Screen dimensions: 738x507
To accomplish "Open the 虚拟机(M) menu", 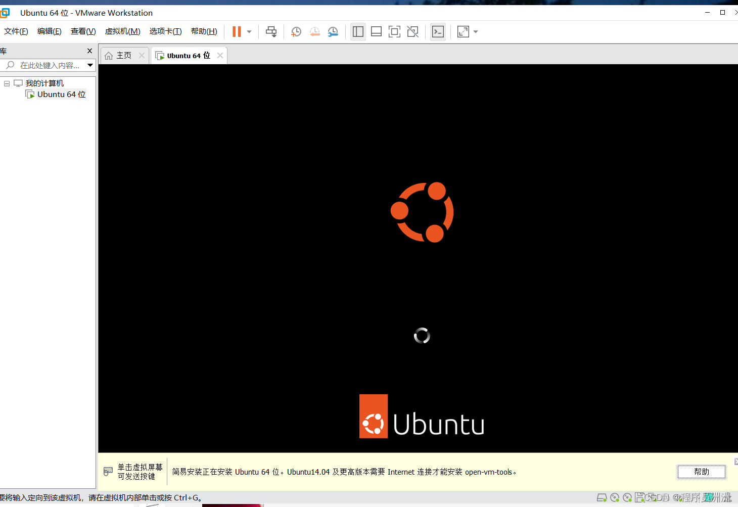I will coord(122,31).
